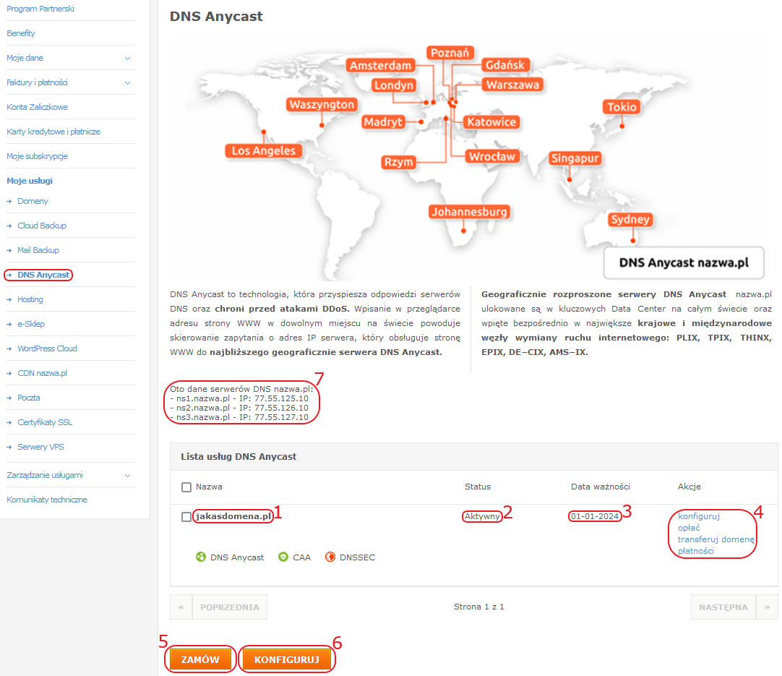Click the Waszyngton label on the map

[322, 105]
